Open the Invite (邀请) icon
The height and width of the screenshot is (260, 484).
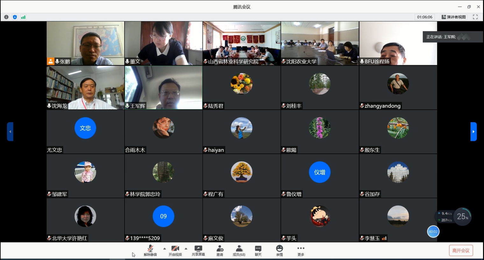[220, 250]
